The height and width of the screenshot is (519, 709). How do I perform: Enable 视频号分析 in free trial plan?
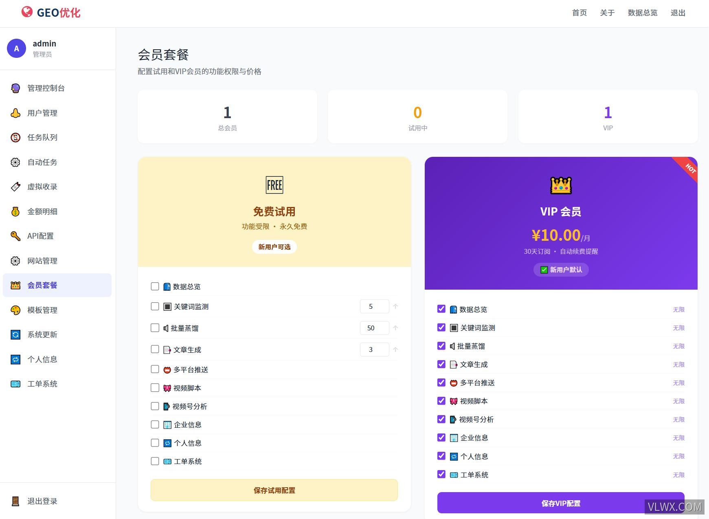coord(155,406)
